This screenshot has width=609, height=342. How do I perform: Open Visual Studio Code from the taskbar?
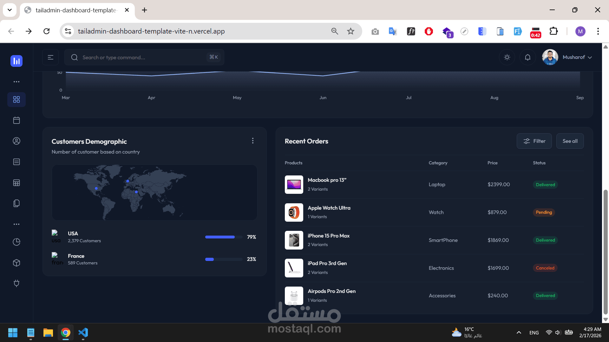[83, 332]
